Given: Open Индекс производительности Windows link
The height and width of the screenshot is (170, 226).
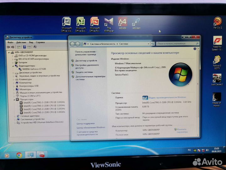Looking at the screenshot, I should (167, 98).
